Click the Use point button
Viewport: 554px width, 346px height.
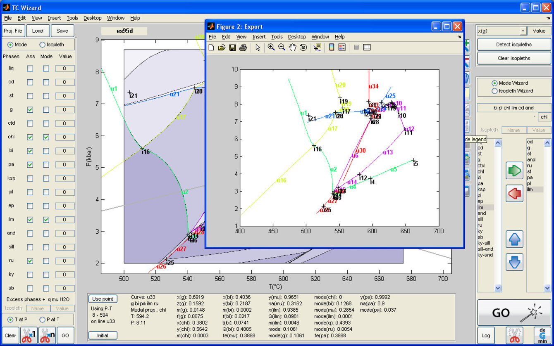pos(103,299)
